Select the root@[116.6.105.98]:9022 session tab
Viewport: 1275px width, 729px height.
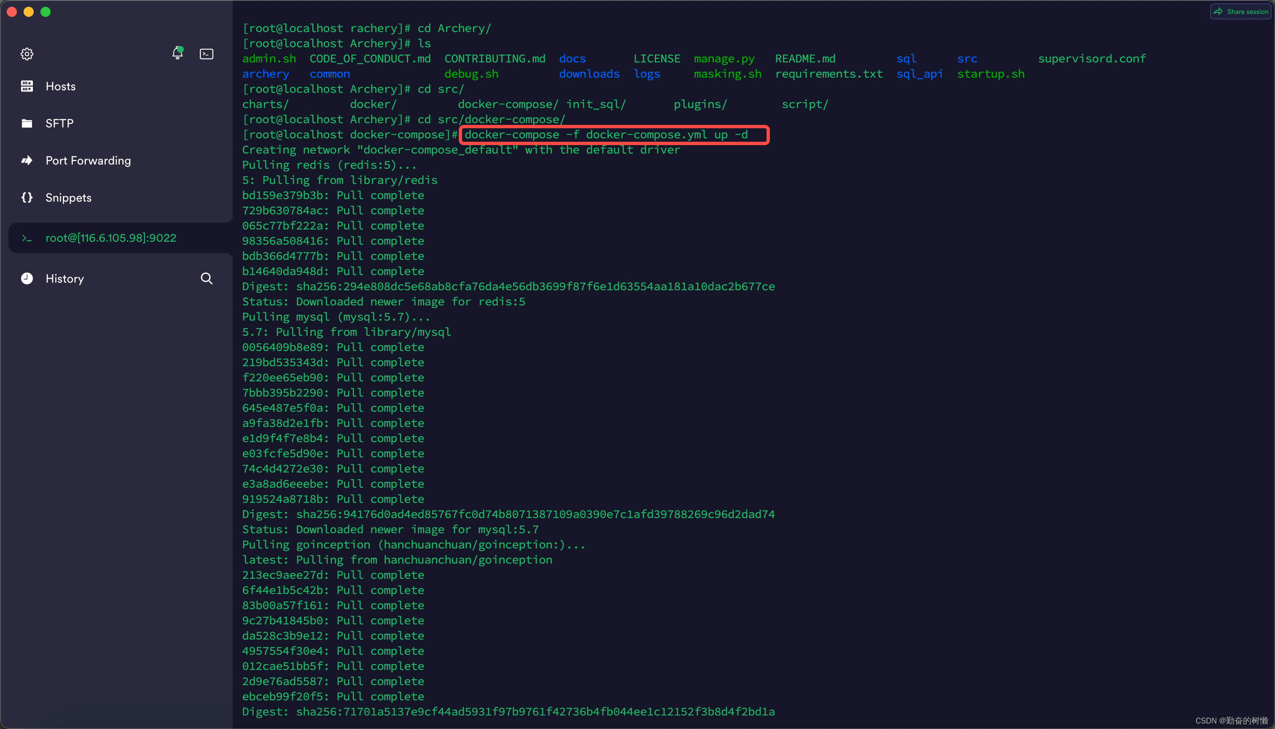coord(111,237)
